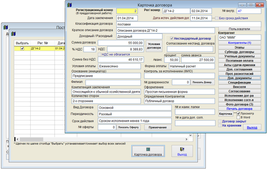Click left arrow of horizontal scrollbar

pyautogui.click(x=17, y=139)
